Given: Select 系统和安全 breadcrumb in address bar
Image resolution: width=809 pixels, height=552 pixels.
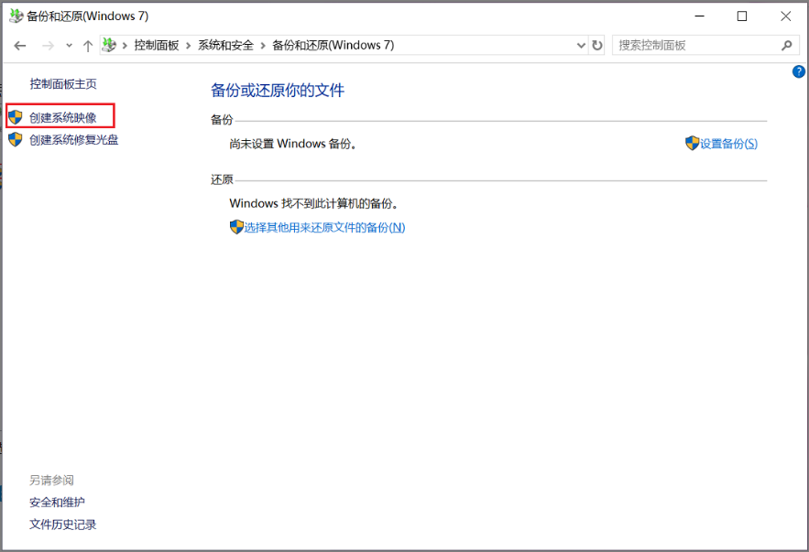Looking at the screenshot, I should pos(225,46).
